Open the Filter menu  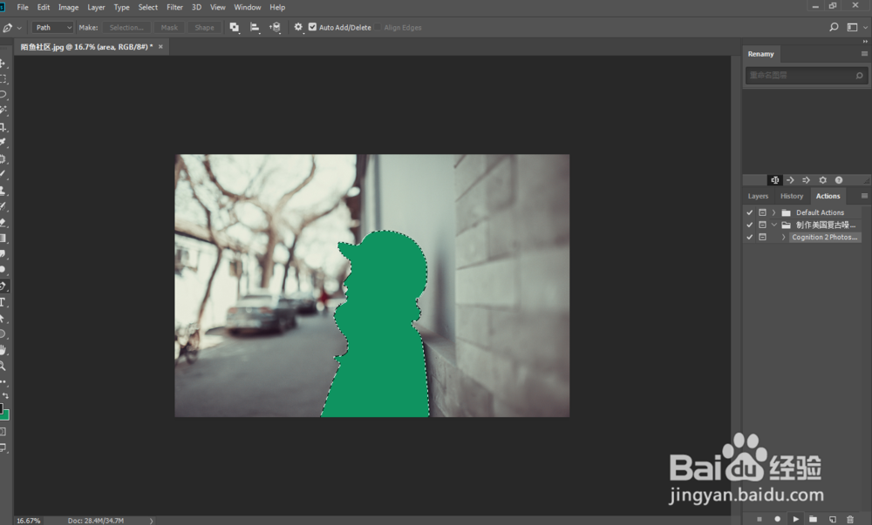[x=174, y=7]
